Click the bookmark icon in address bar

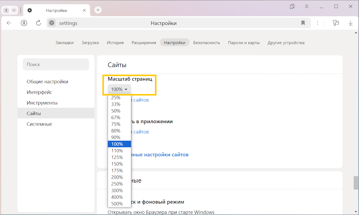tap(303, 23)
